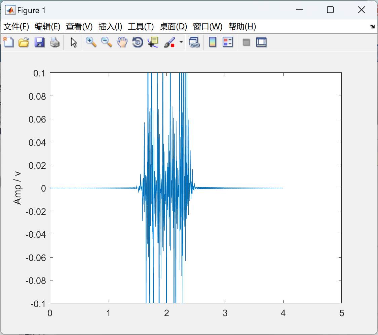This screenshot has height=335, width=378.
Task: Toggle the Data Cursor tool
Action: click(153, 42)
